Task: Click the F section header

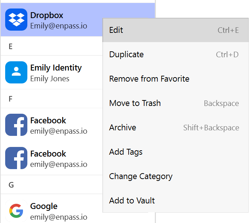Action: pyautogui.click(x=10, y=99)
